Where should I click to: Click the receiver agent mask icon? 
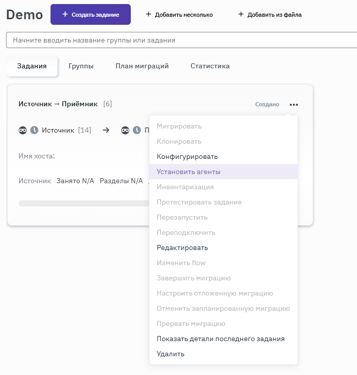[x=126, y=130]
